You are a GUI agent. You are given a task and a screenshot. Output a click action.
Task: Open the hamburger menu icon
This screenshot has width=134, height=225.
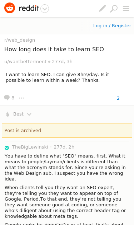pyautogui.click(x=126, y=8)
